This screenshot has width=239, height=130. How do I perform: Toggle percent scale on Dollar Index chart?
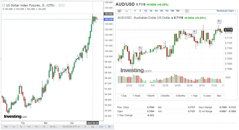[85, 127]
